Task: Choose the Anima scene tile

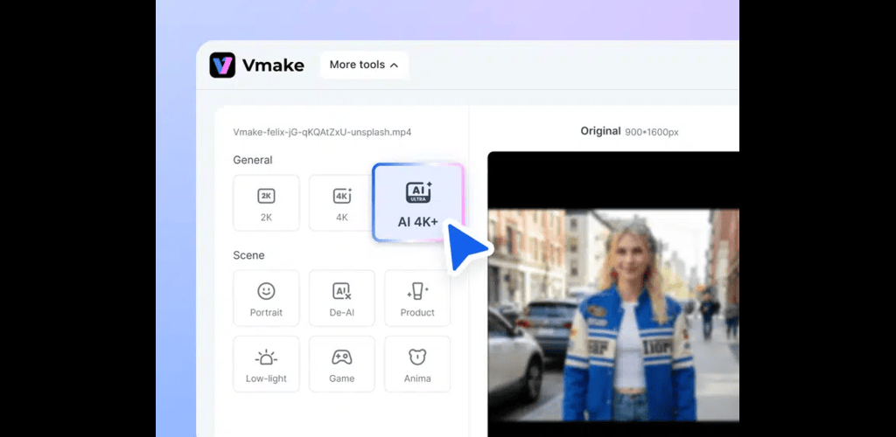Action: click(x=417, y=364)
